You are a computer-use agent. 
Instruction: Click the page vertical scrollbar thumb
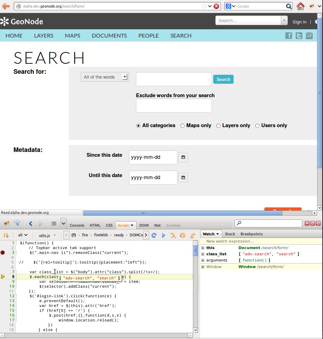(x=320, y=93)
